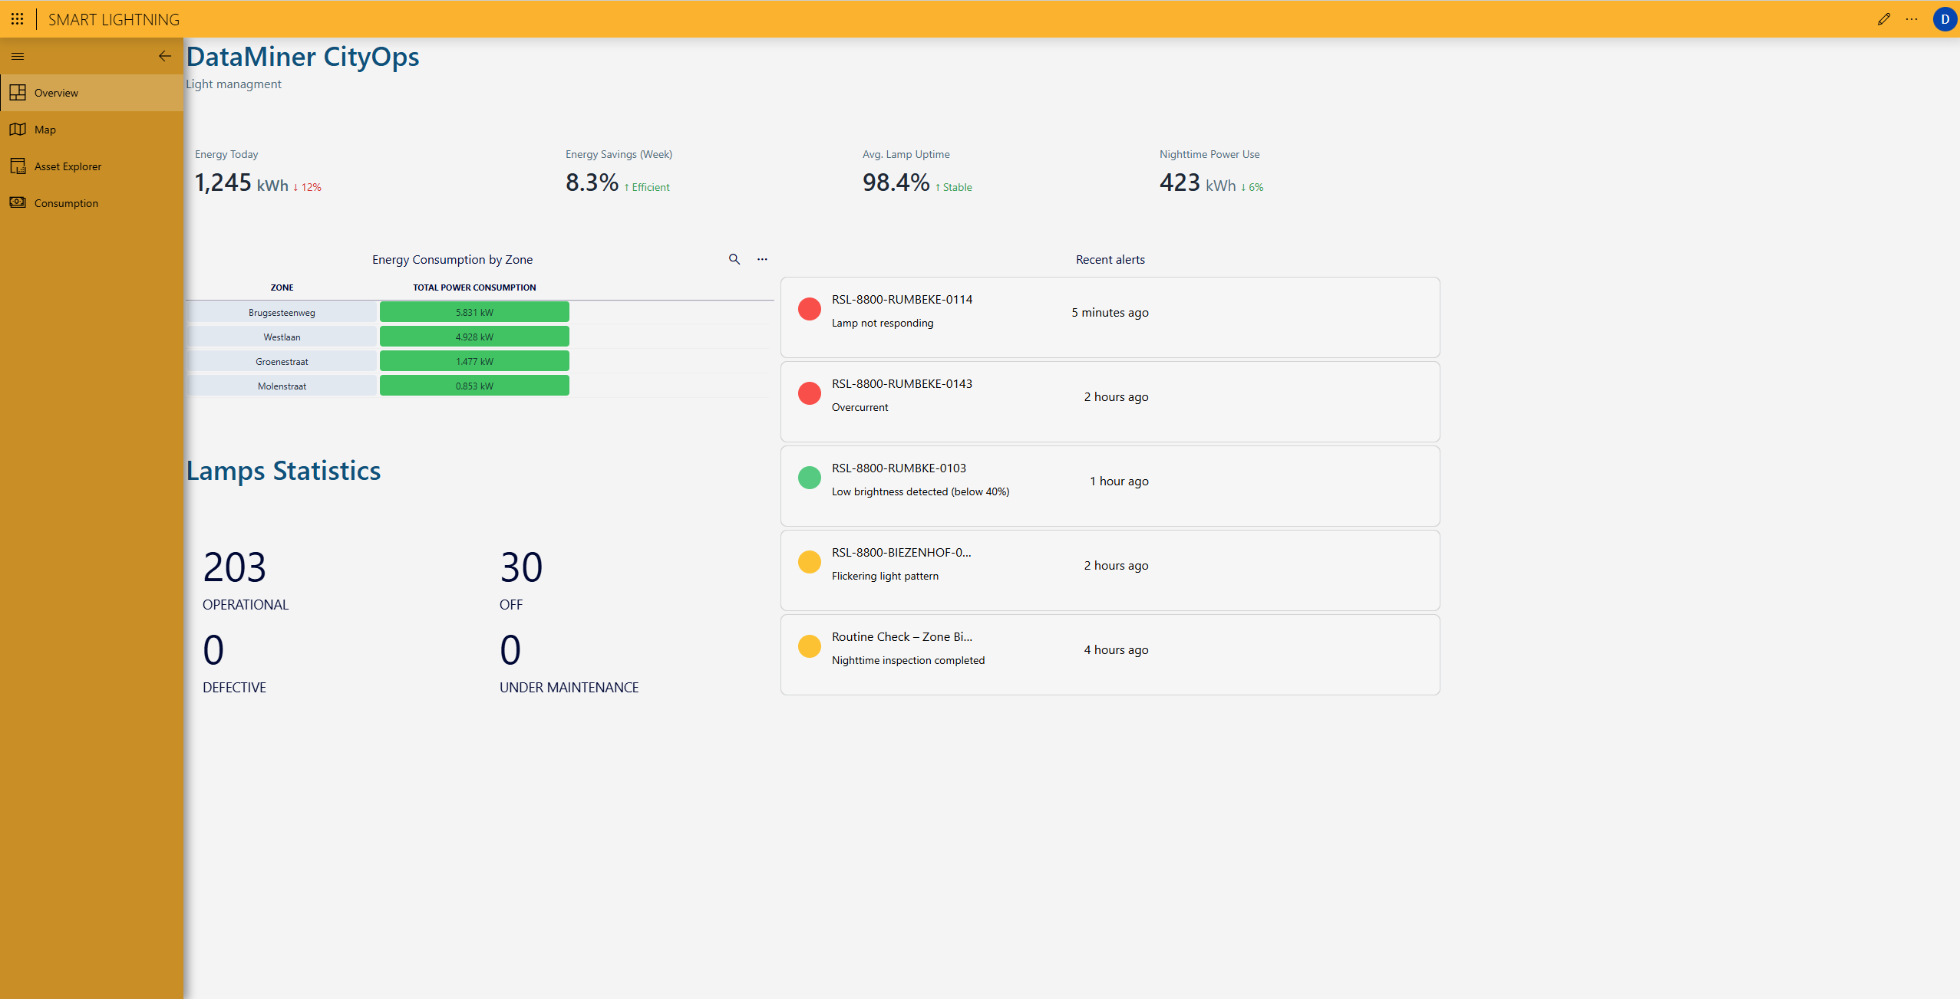Image resolution: width=1960 pixels, height=999 pixels.
Task: Toggle the hamburger sidebar menu icon
Action: pyautogui.click(x=18, y=56)
